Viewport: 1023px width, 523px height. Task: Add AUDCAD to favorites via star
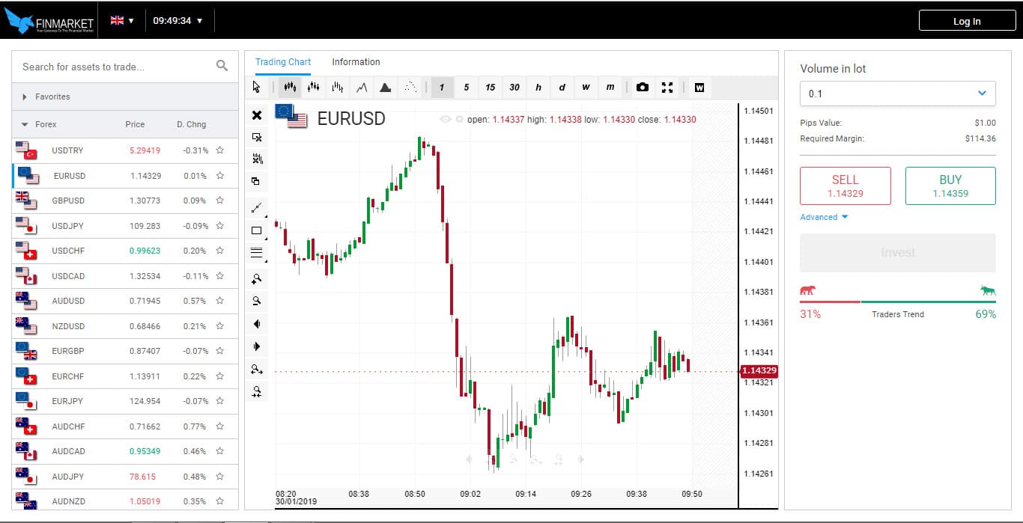pyautogui.click(x=220, y=451)
